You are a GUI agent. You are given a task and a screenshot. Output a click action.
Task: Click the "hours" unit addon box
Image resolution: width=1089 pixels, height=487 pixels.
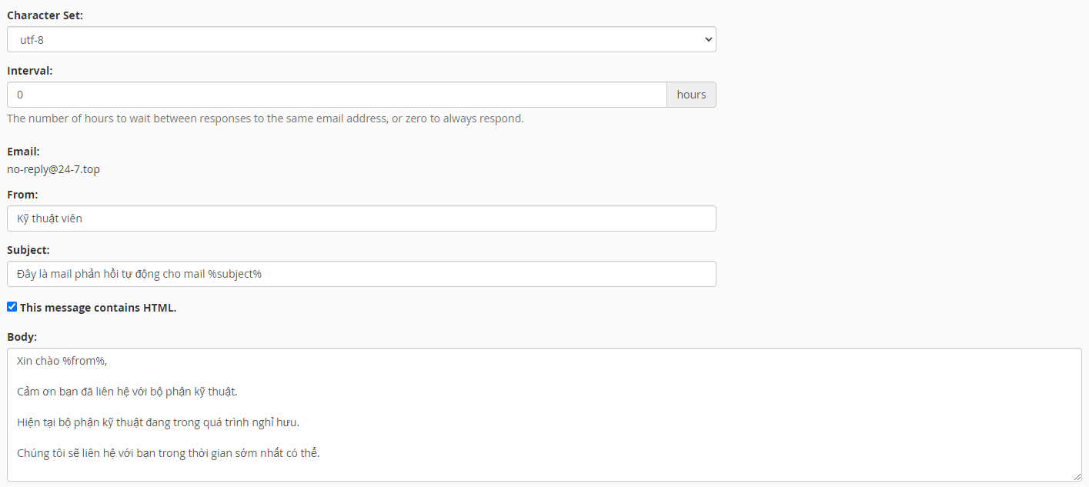click(691, 95)
